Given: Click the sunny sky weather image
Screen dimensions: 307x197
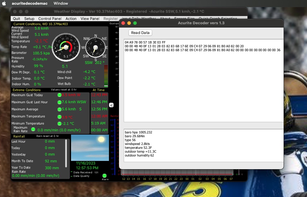Looking at the screenshot, I should 90,148.
